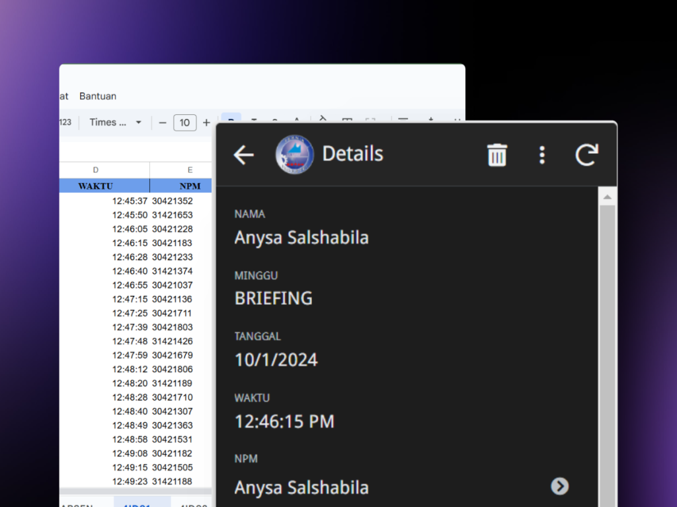Open the three-dot more options menu
677x507 pixels.
(x=542, y=155)
